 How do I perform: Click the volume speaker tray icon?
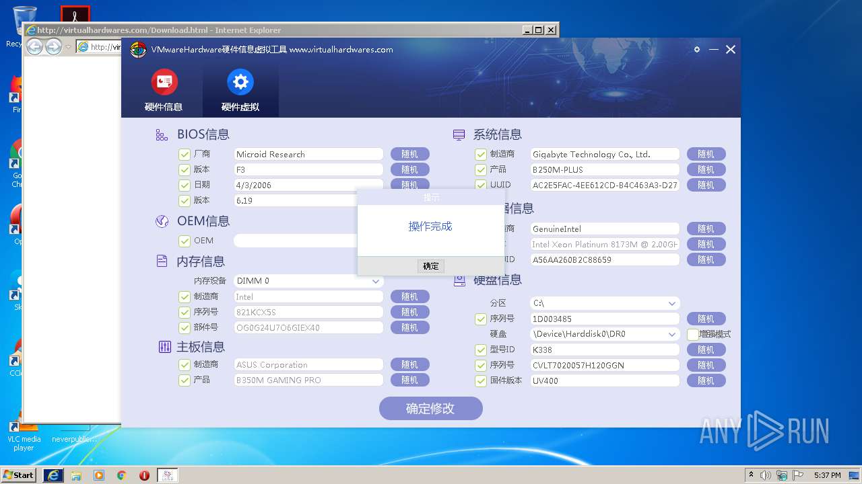pyautogui.click(x=766, y=475)
